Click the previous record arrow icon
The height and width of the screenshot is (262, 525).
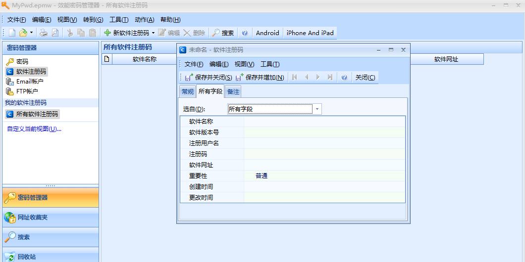307,78
